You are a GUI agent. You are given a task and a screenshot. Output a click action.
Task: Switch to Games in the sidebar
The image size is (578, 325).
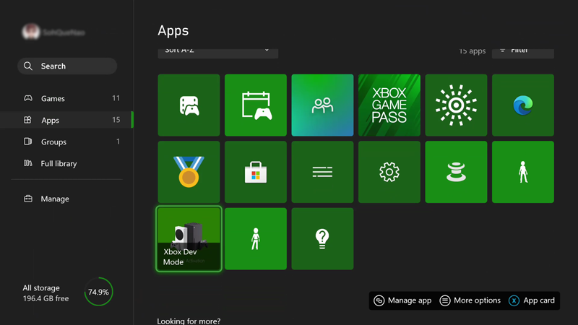click(53, 98)
